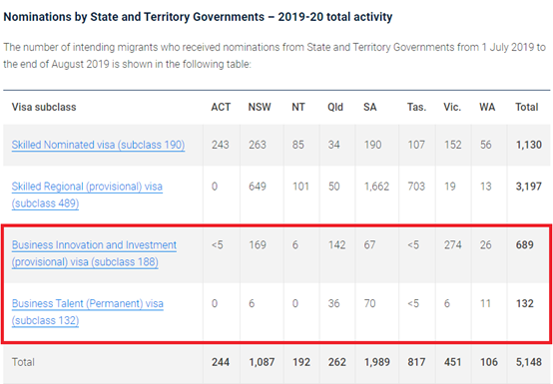Open Skilled Nominated visa subclass 190 link
The width and height of the screenshot is (553, 384).
[x=98, y=145]
